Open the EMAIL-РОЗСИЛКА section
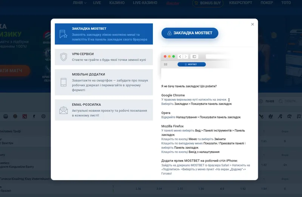This screenshot has width=302, height=197. tap(104, 110)
